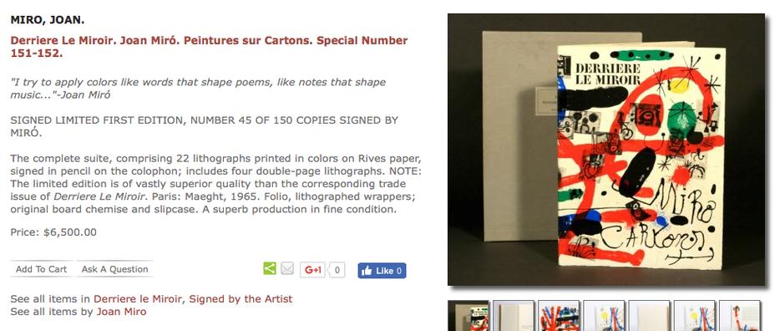Select the fourth thumbnail image
Image resolution: width=780 pixels, height=331 pixels.
coord(604,316)
